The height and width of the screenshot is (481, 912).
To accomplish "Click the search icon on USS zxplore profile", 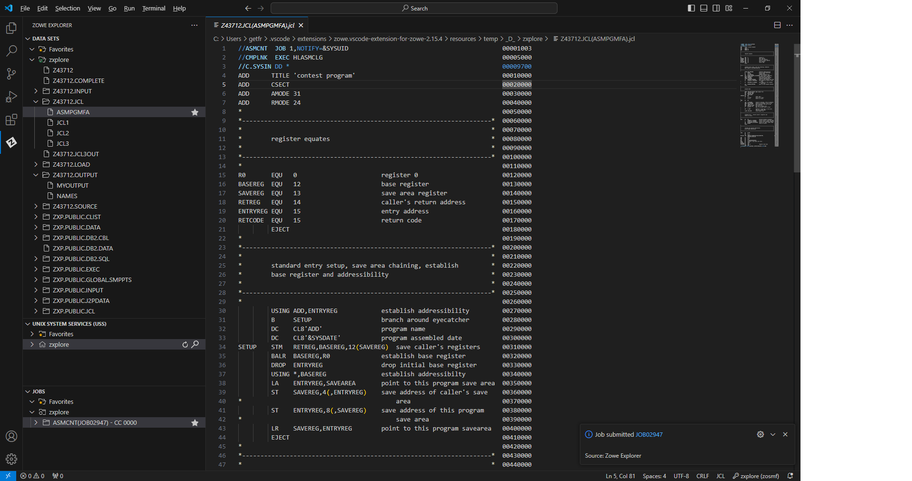I will pos(195,344).
